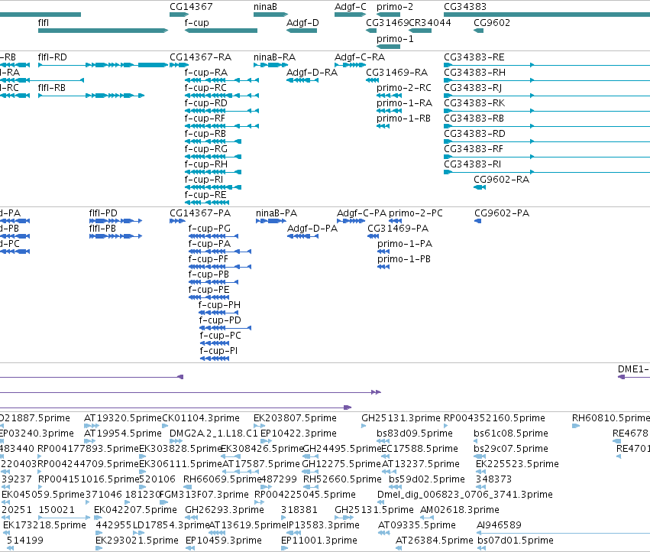Select transcript CG9602-RA
The image size is (650, 552).
pyautogui.click(x=502, y=180)
